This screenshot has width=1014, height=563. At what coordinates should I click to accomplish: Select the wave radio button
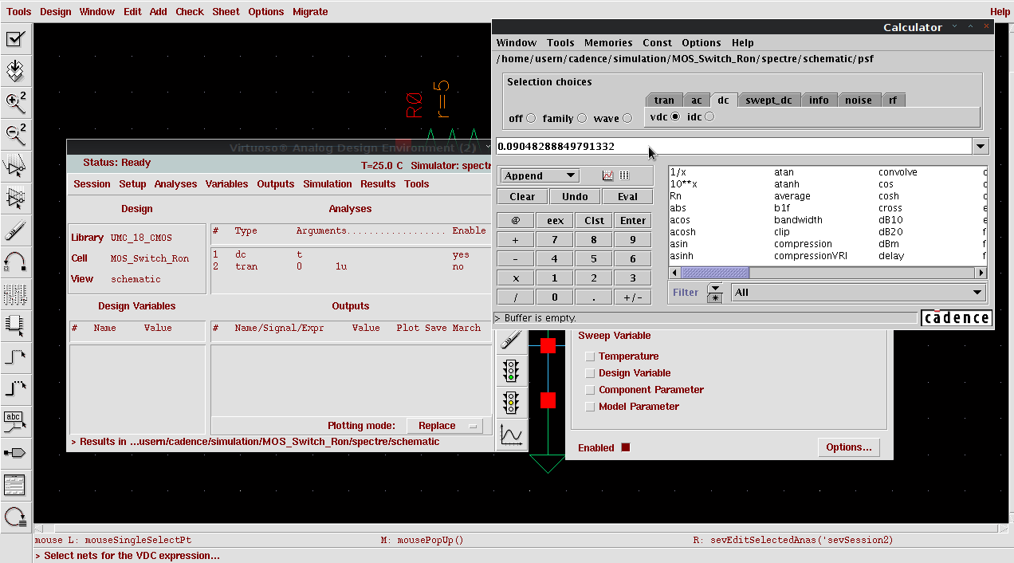[627, 118]
